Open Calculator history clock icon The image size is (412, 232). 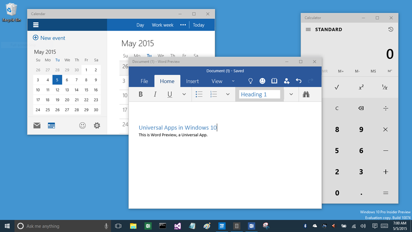391,29
